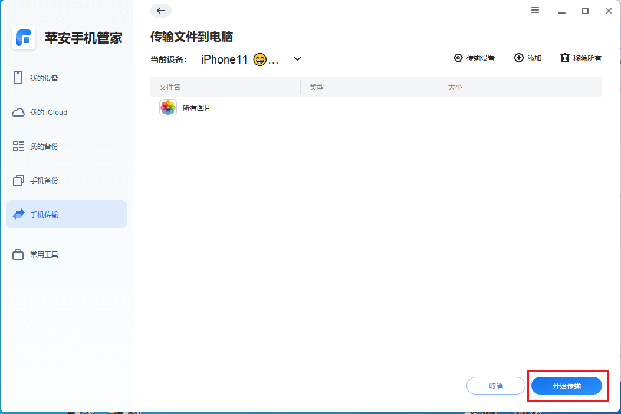621x414 pixels.
Task: Click the 类型 column header
Action: pyautogui.click(x=317, y=87)
